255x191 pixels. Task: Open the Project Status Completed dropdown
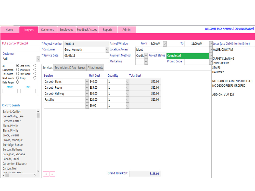click(211, 56)
